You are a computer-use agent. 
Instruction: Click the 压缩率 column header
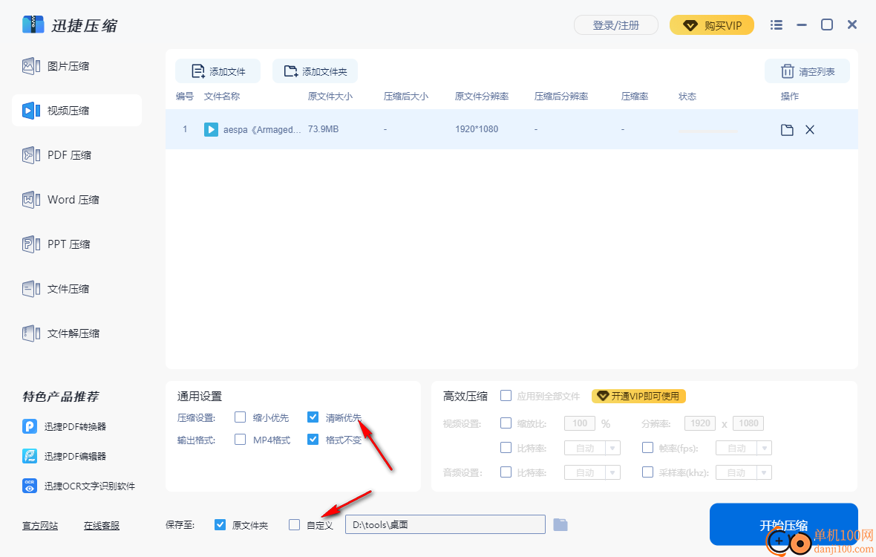(x=635, y=96)
